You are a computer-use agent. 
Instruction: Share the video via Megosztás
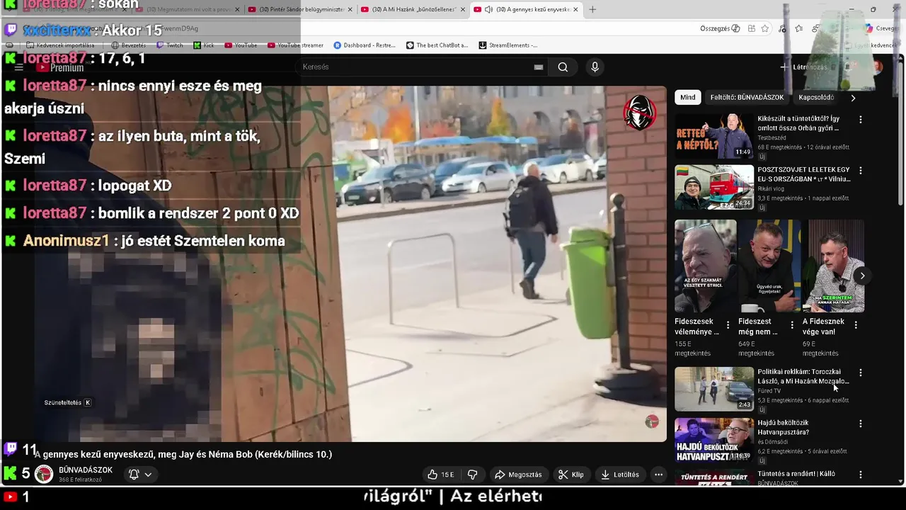click(518, 475)
